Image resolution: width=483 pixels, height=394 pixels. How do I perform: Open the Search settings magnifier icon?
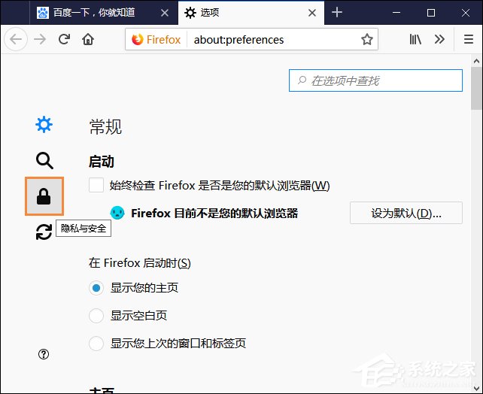tap(44, 160)
